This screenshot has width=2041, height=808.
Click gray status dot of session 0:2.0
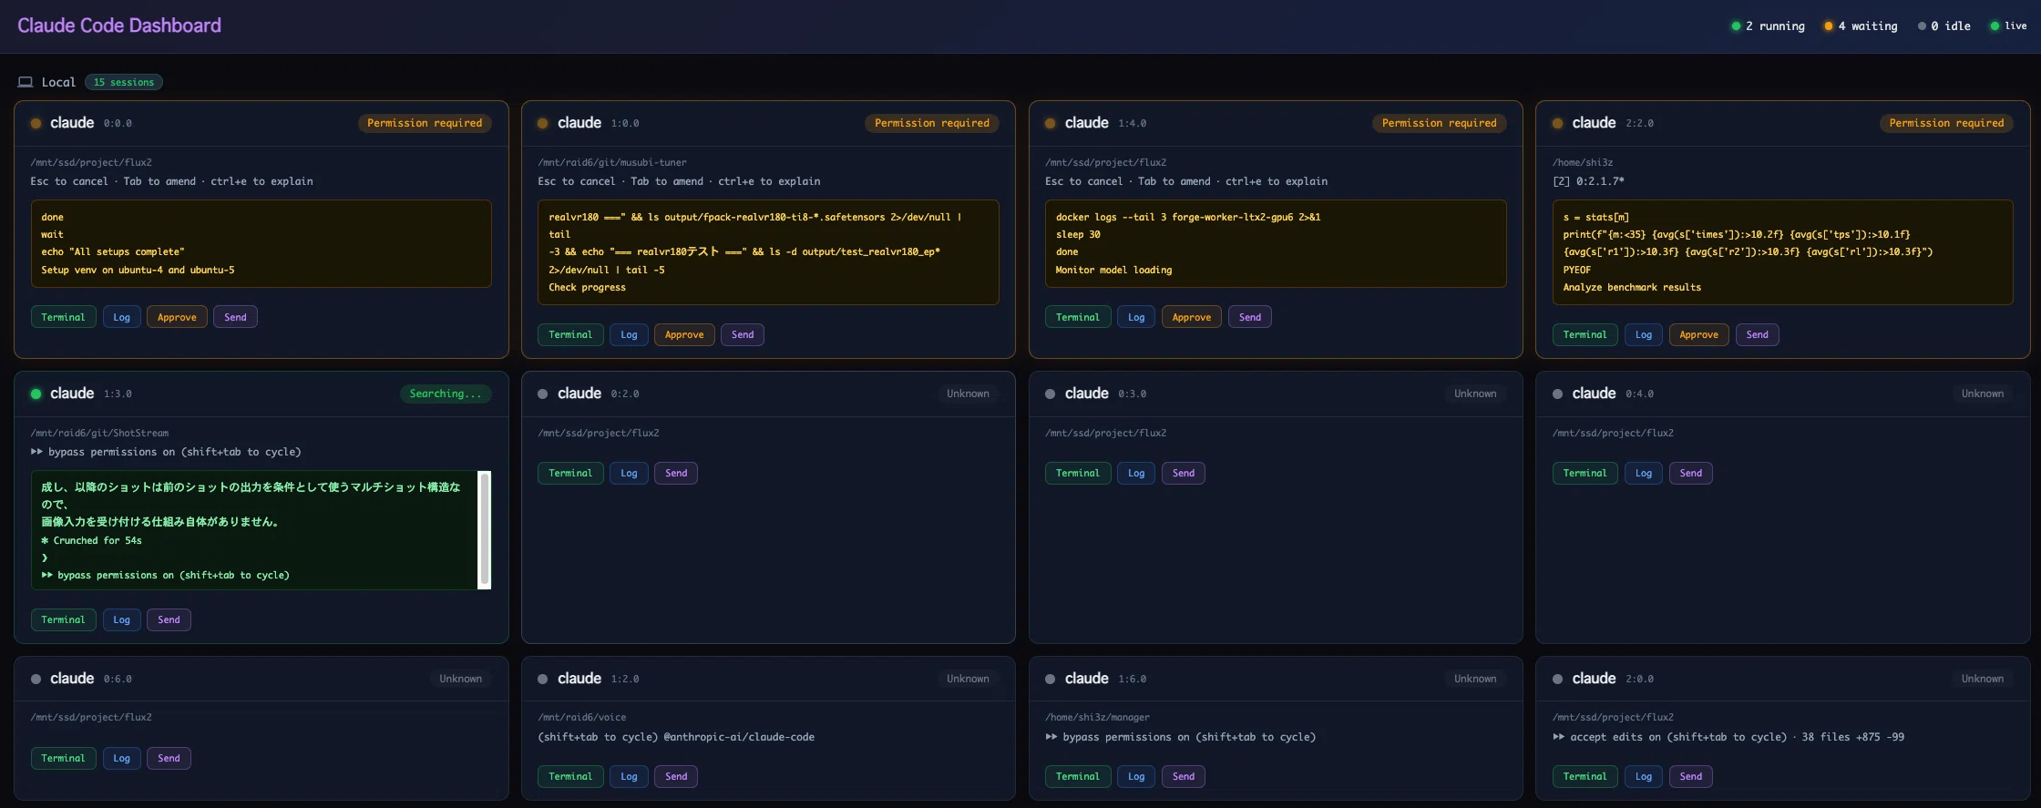click(x=542, y=394)
